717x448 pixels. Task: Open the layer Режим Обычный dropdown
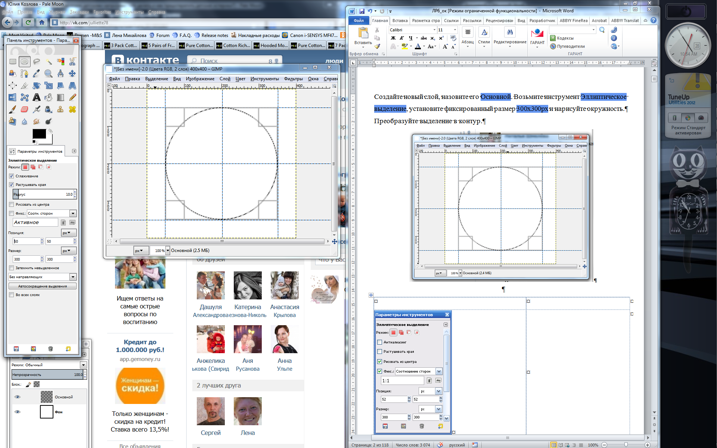tap(83, 365)
